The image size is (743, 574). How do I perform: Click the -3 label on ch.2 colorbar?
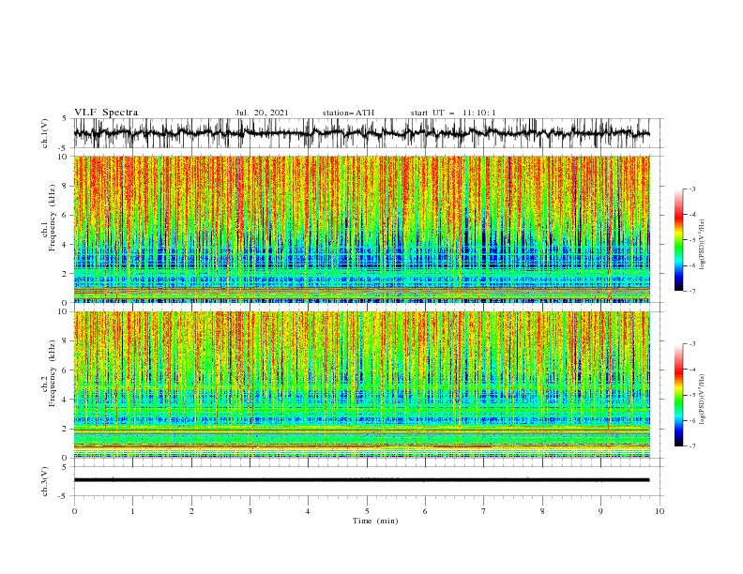pyautogui.click(x=692, y=344)
